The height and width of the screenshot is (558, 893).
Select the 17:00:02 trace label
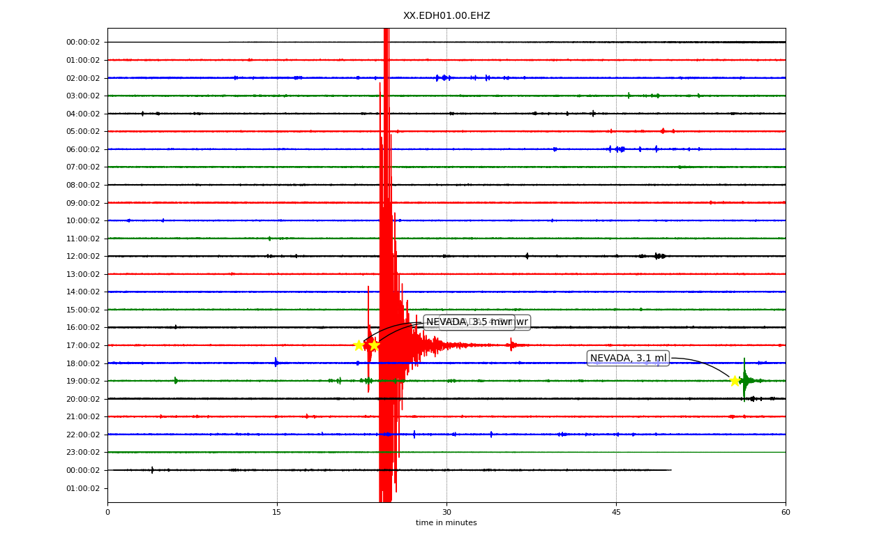pyautogui.click(x=83, y=345)
